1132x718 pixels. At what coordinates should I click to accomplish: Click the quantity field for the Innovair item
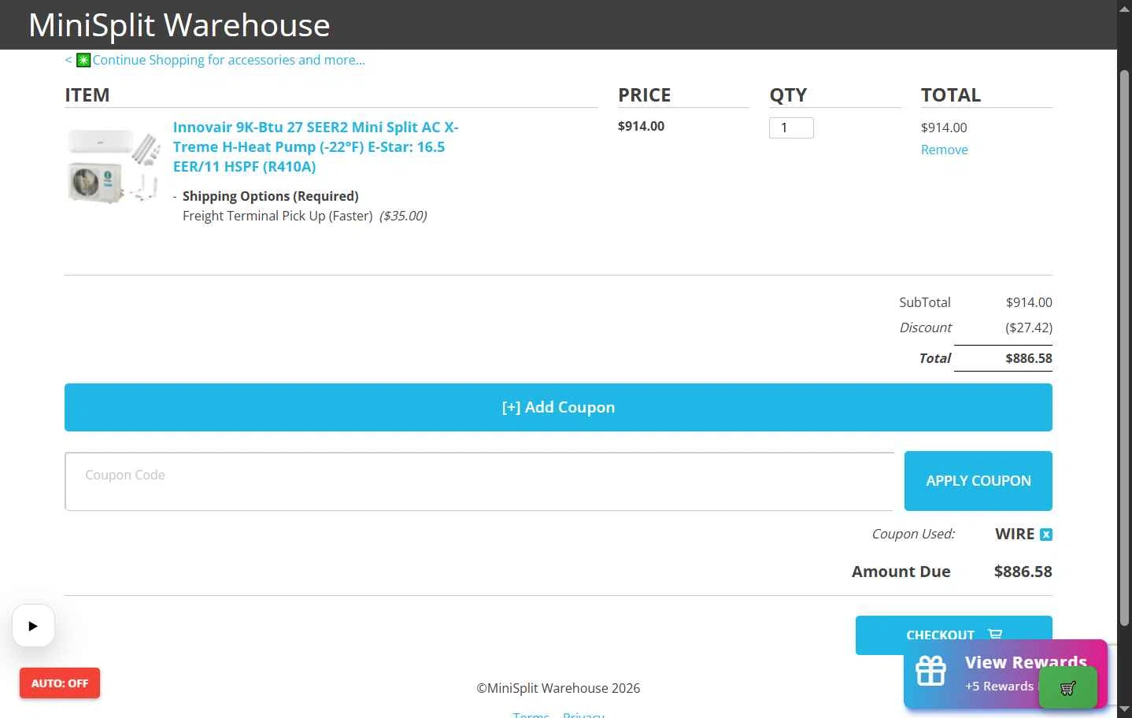791,128
